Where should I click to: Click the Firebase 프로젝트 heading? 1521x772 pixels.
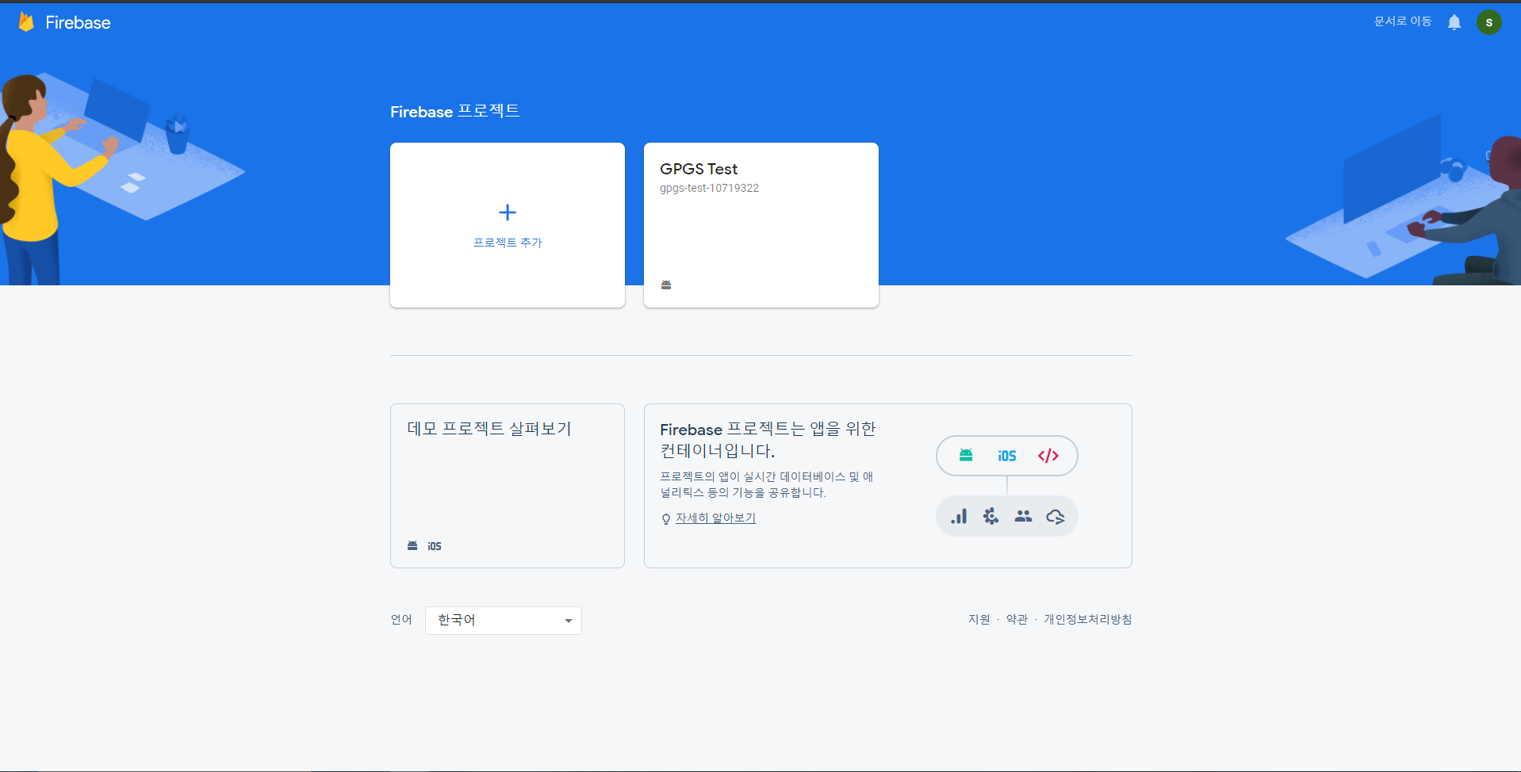455,112
